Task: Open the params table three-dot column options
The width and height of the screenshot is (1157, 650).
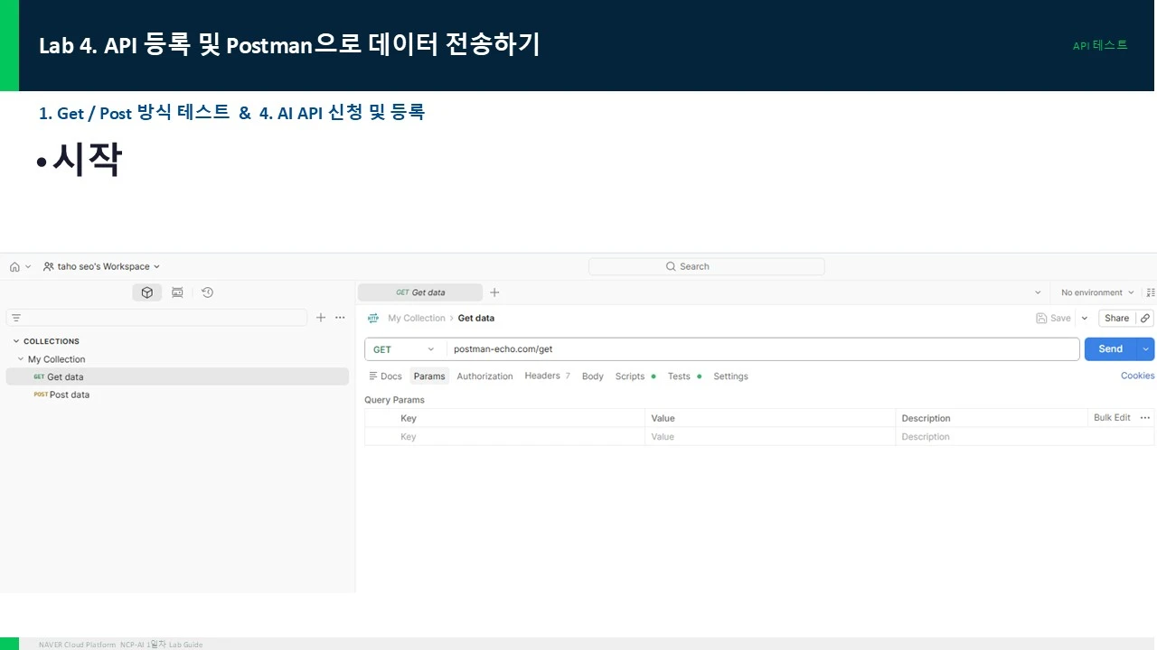Action: click(x=1145, y=418)
